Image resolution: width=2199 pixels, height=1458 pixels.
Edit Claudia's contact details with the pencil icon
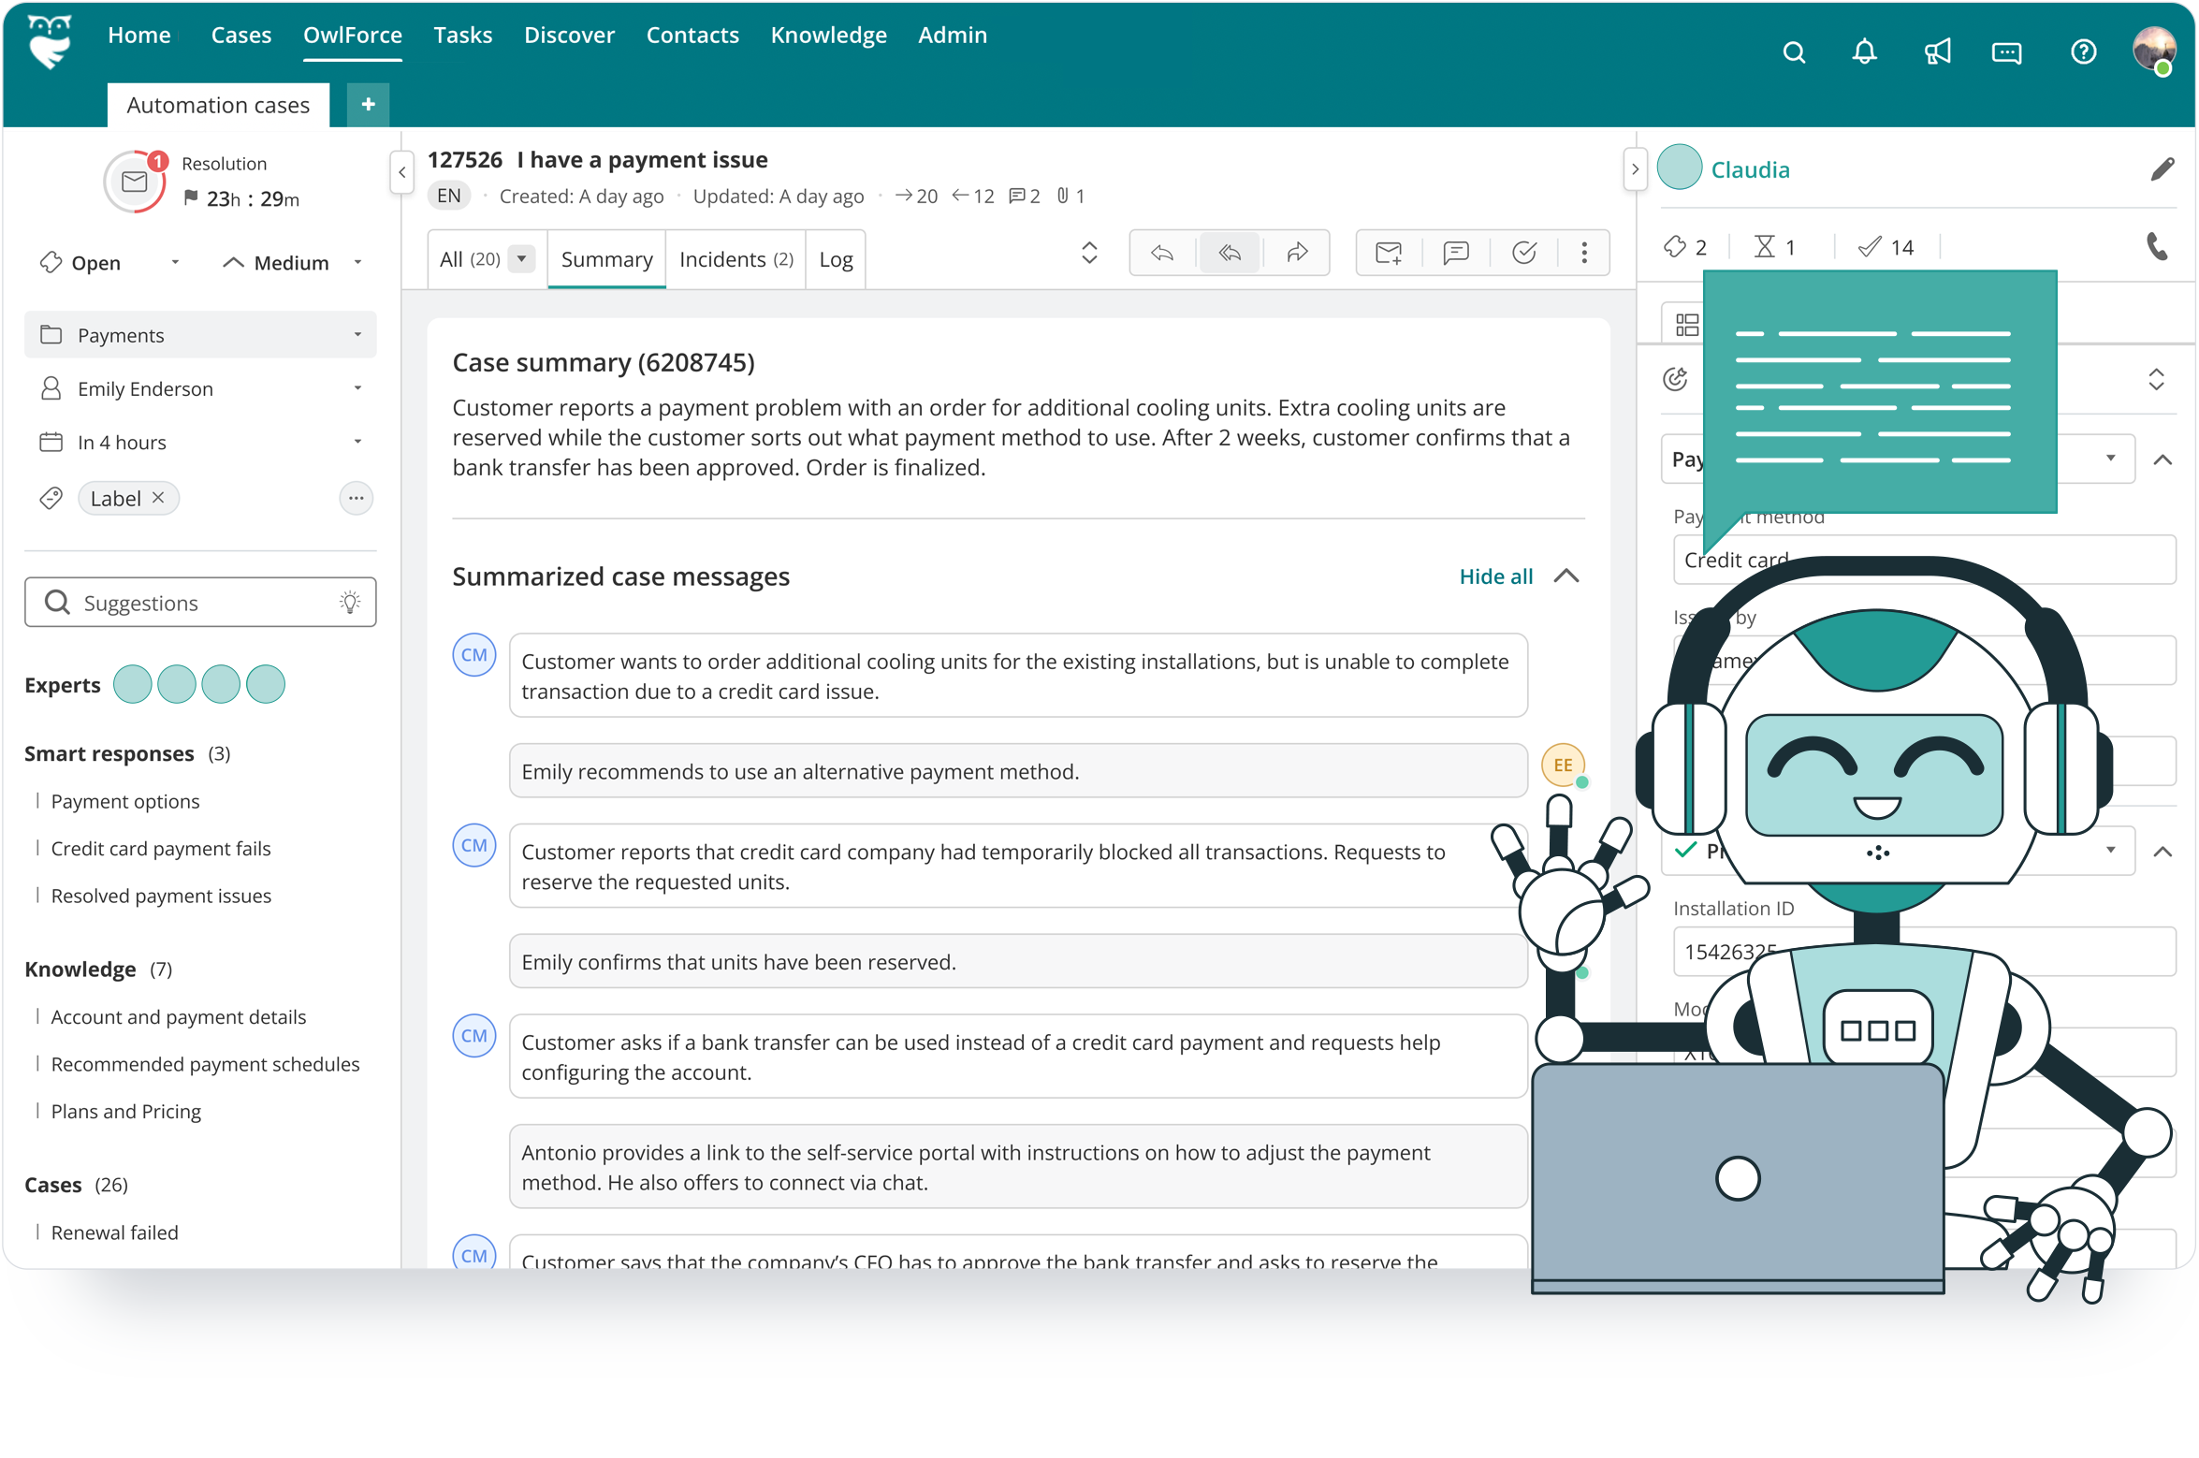pyautogui.click(x=2164, y=168)
